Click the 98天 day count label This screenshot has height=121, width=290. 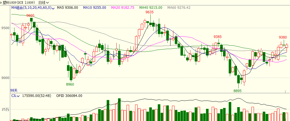(14, 90)
